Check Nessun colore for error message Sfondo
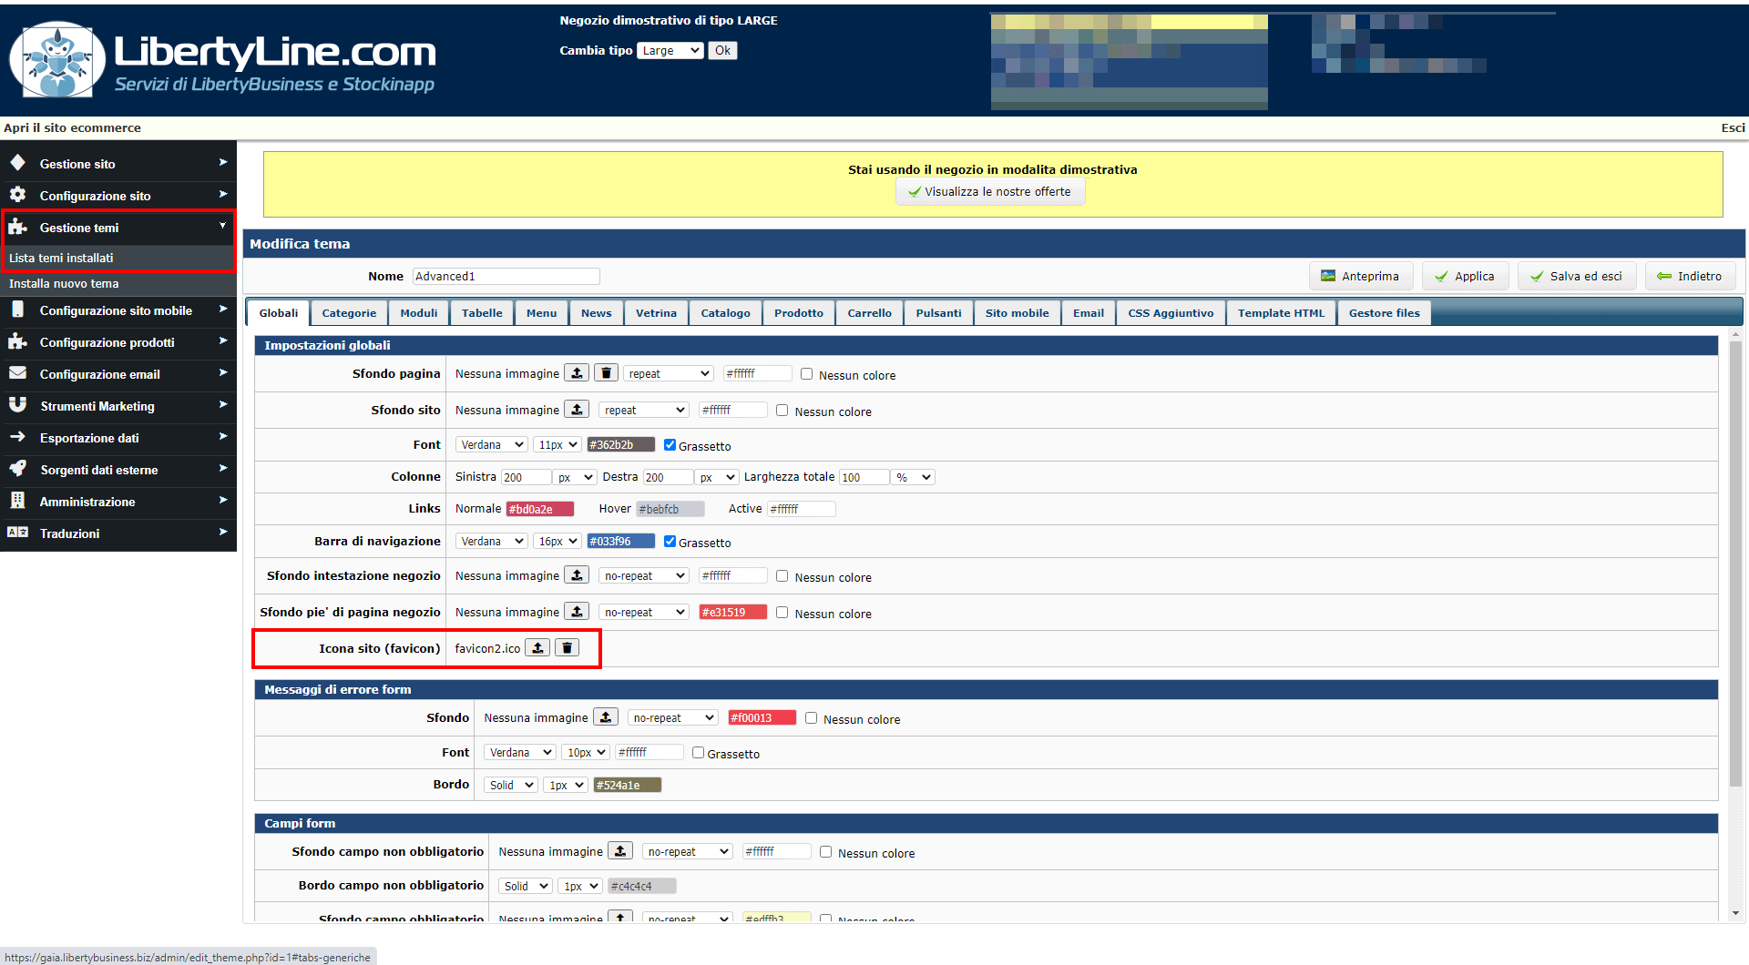 click(811, 718)
